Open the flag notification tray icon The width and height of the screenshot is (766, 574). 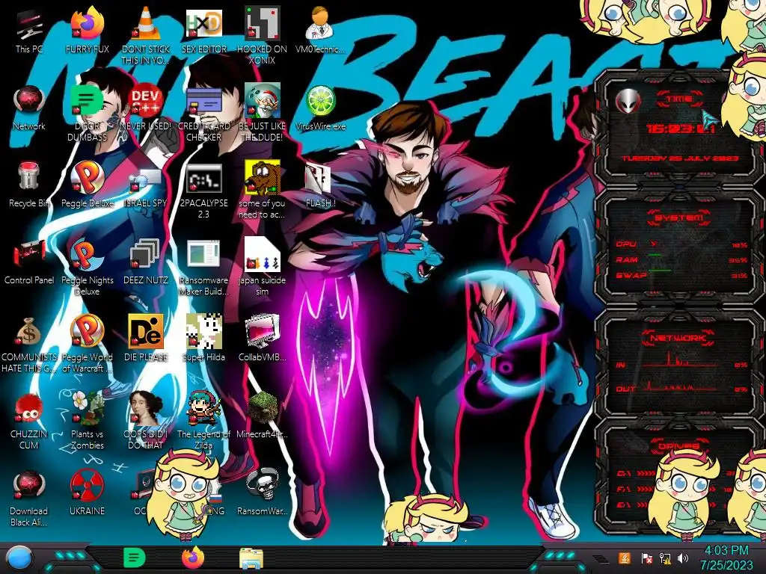[646, 558]
